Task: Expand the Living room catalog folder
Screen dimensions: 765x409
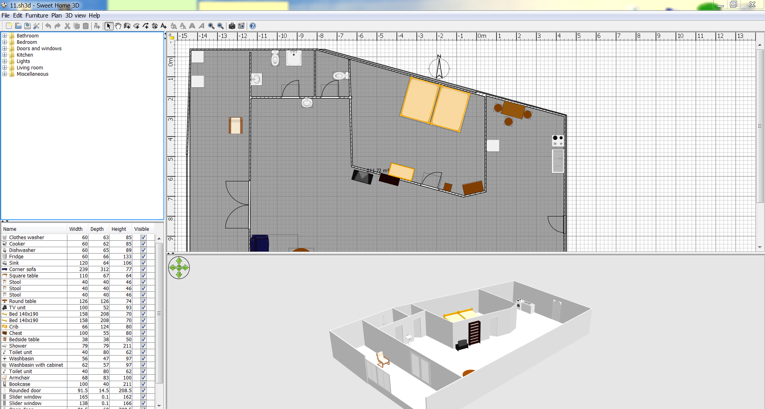Action: click(x=5, y=68)
